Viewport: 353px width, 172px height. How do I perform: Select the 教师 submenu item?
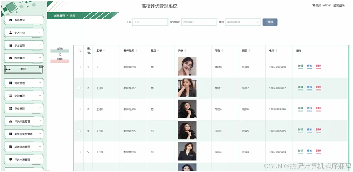tap(23, 69)
